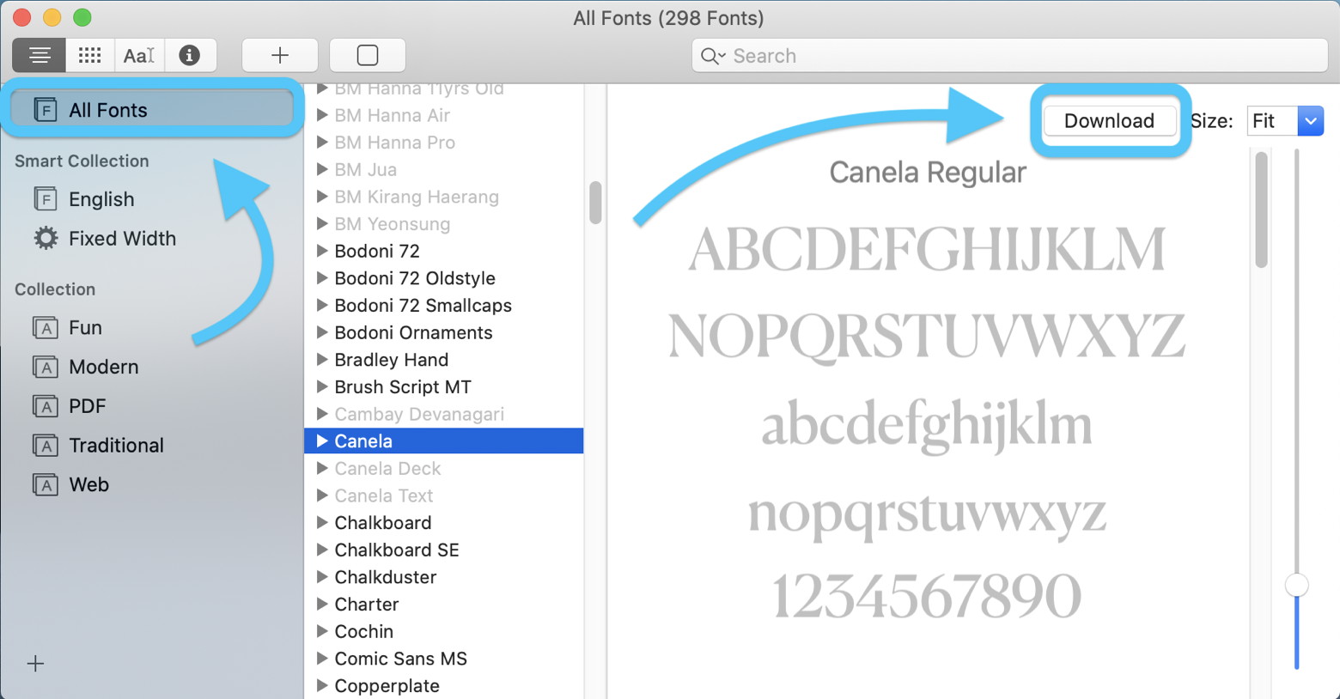The height and width of the screenshot is (699, 1340).
Task: Click the preview pane scrollbar
Action: coord(1261,210)
